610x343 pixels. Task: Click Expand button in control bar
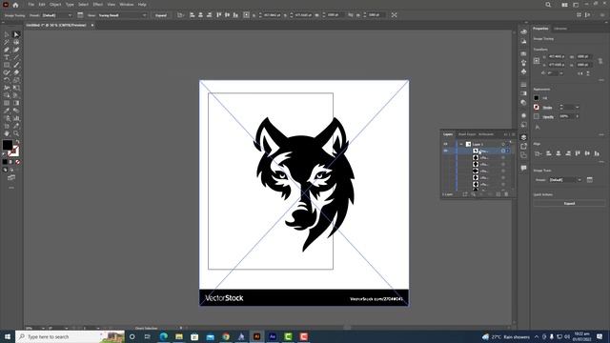click(161, 15)
